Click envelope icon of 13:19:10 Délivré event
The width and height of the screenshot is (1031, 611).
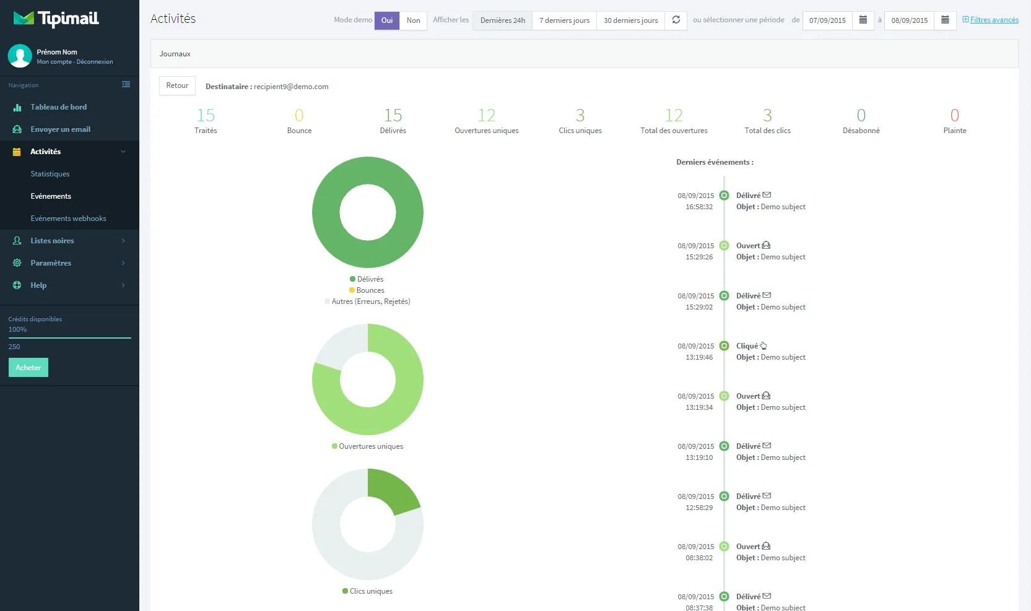pyautogui.click(x=767, y=446)
